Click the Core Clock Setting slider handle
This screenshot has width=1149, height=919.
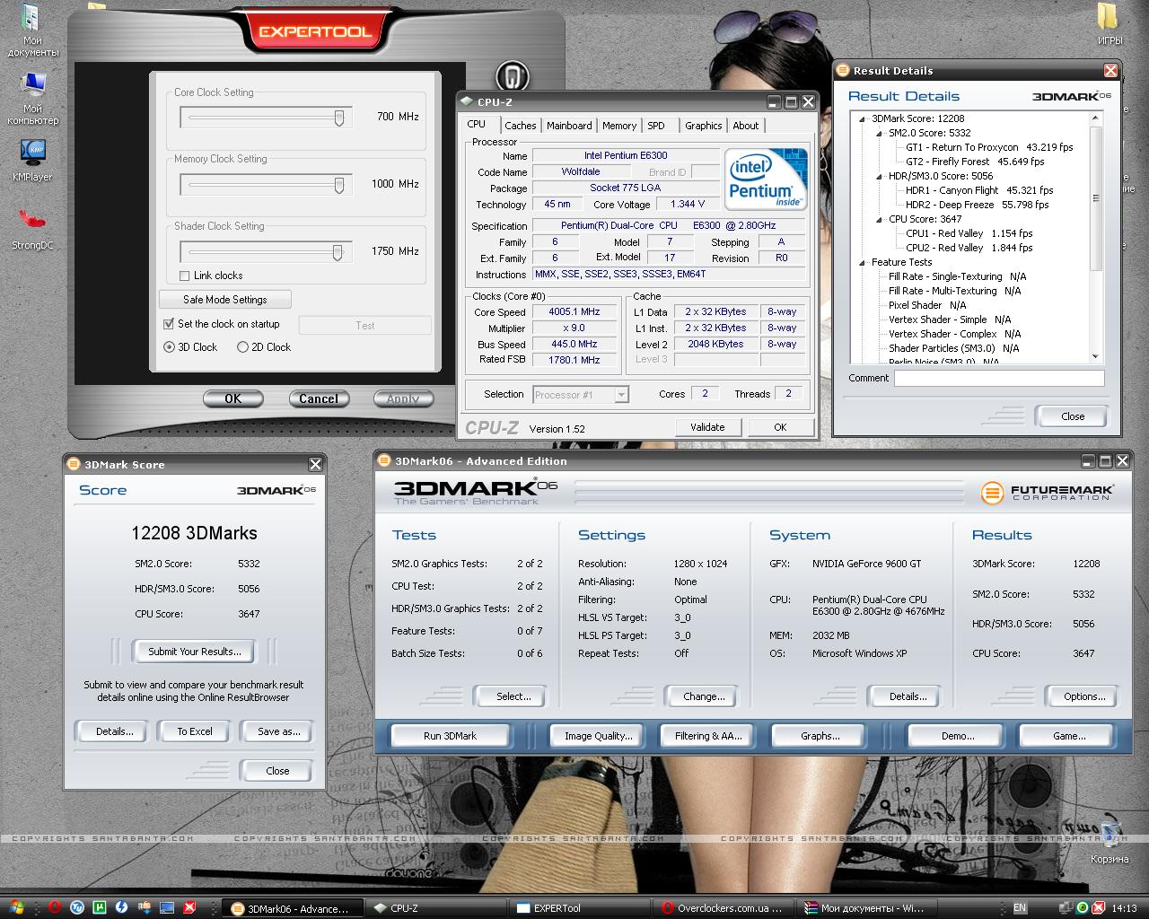(339, 118)
